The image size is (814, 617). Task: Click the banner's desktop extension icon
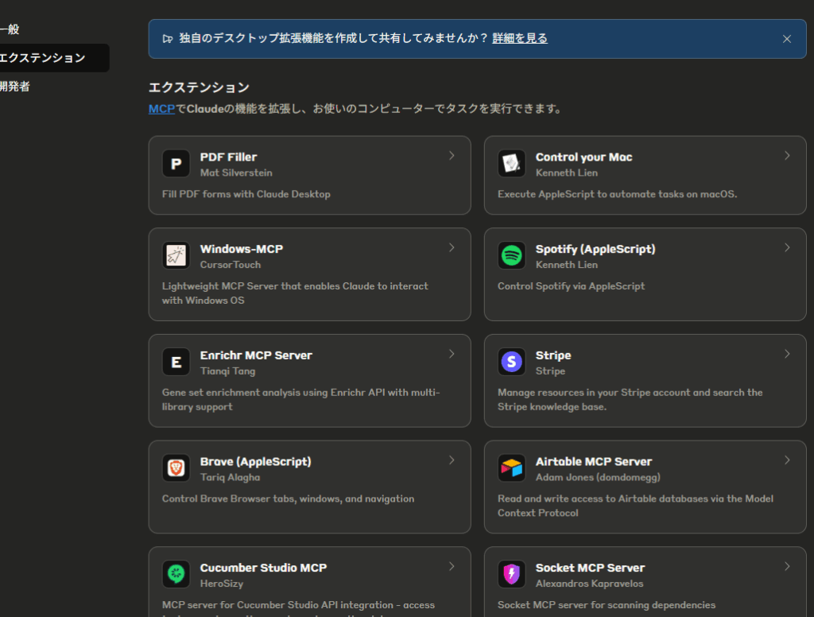point(167,38)
